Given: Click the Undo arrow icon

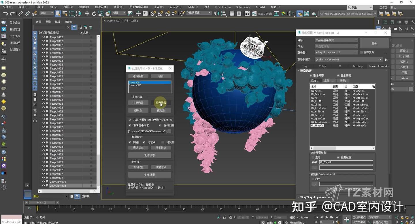Looking at the screenshot, I should click(5, 13).
